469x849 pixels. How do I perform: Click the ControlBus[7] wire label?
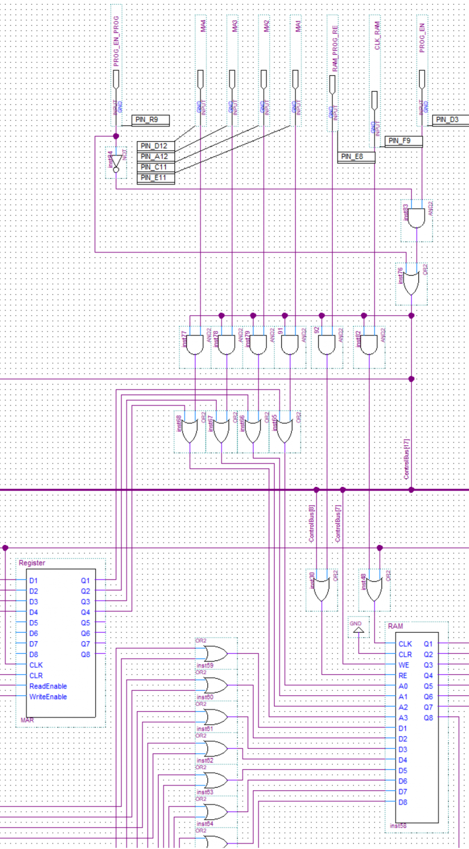coord(338,524)
